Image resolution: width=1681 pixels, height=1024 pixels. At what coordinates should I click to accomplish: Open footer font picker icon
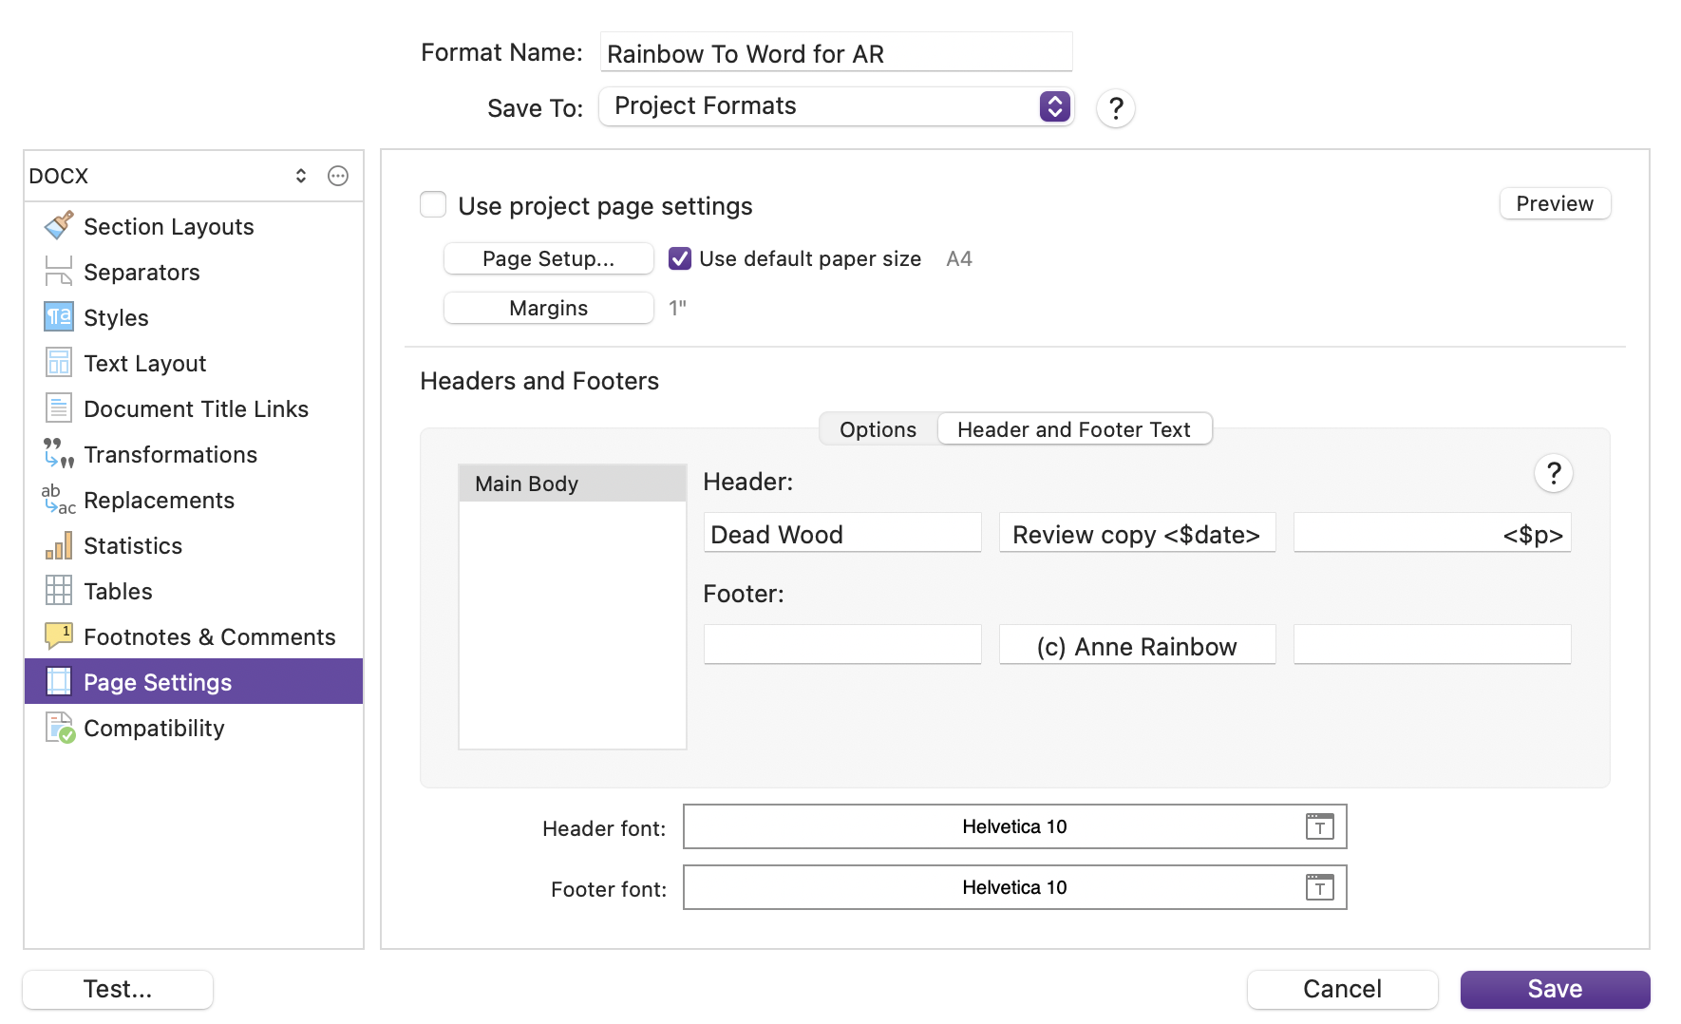coord(1319,887)
